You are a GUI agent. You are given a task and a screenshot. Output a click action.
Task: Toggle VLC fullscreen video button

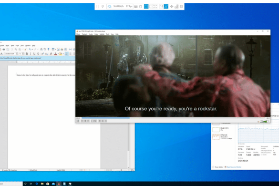coord(93,121)
